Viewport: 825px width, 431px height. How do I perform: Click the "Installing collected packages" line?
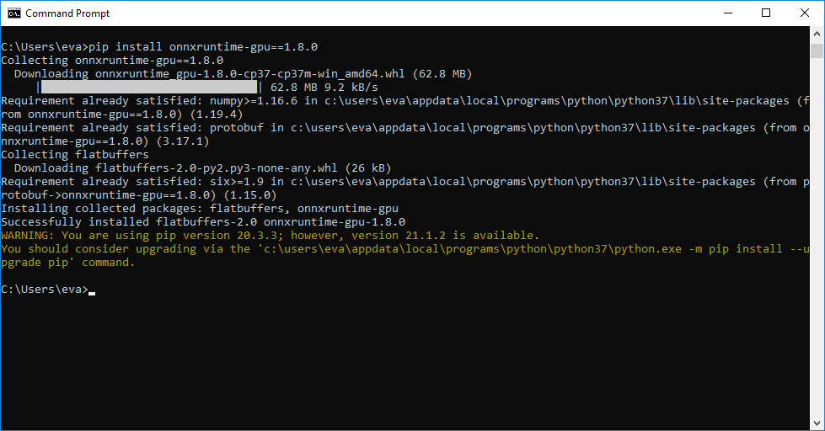coord(199,209)
